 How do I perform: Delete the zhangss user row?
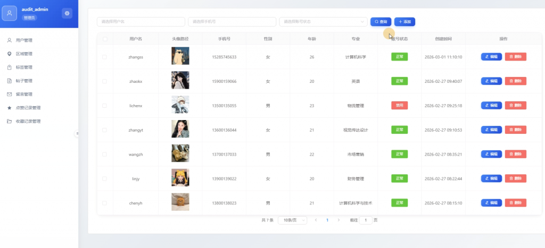tap(515, 56)
